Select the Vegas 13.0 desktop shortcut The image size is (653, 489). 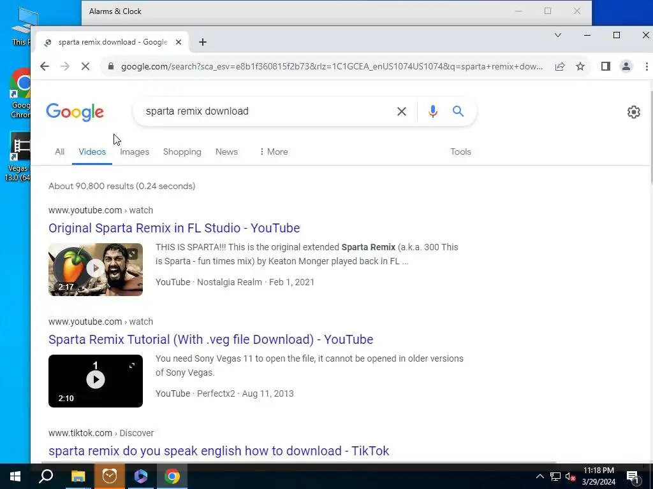(17, 157)
